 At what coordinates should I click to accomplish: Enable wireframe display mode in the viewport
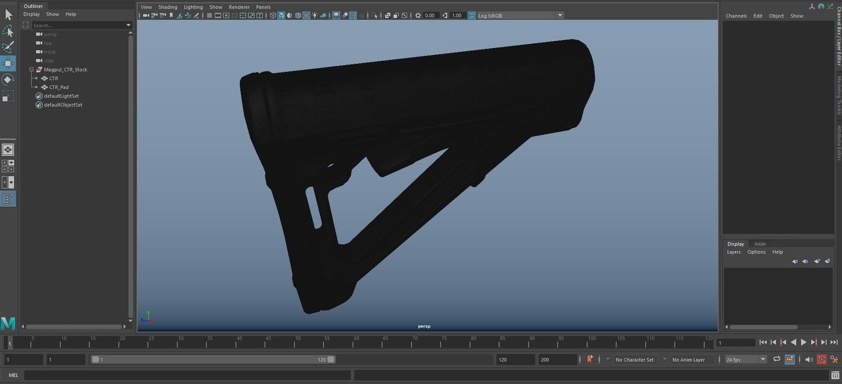[x=273, y=15]
